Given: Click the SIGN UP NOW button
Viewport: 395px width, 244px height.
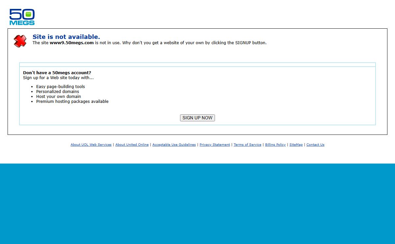Looking at the screenshot, I should point(197,118).
